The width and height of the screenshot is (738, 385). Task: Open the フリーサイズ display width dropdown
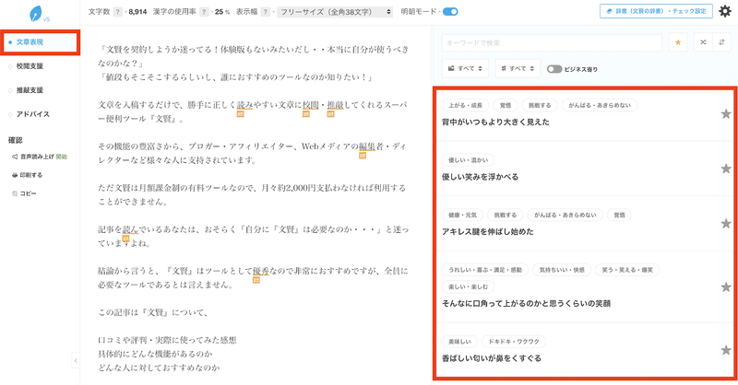(335, 12)
